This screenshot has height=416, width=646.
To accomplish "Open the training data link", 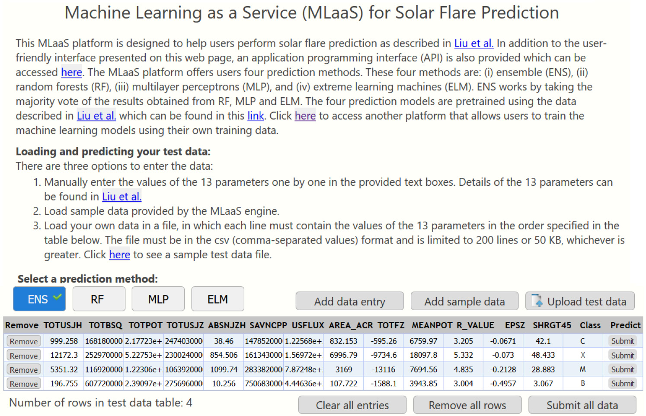I will pos(255,116).
